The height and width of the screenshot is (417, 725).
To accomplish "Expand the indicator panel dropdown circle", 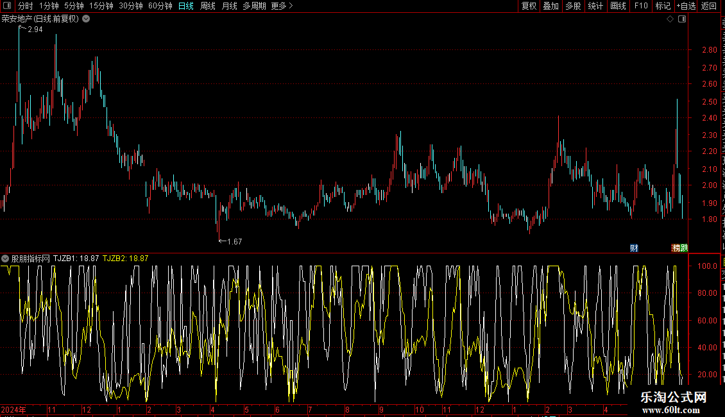I will click(x=5, y=259).
